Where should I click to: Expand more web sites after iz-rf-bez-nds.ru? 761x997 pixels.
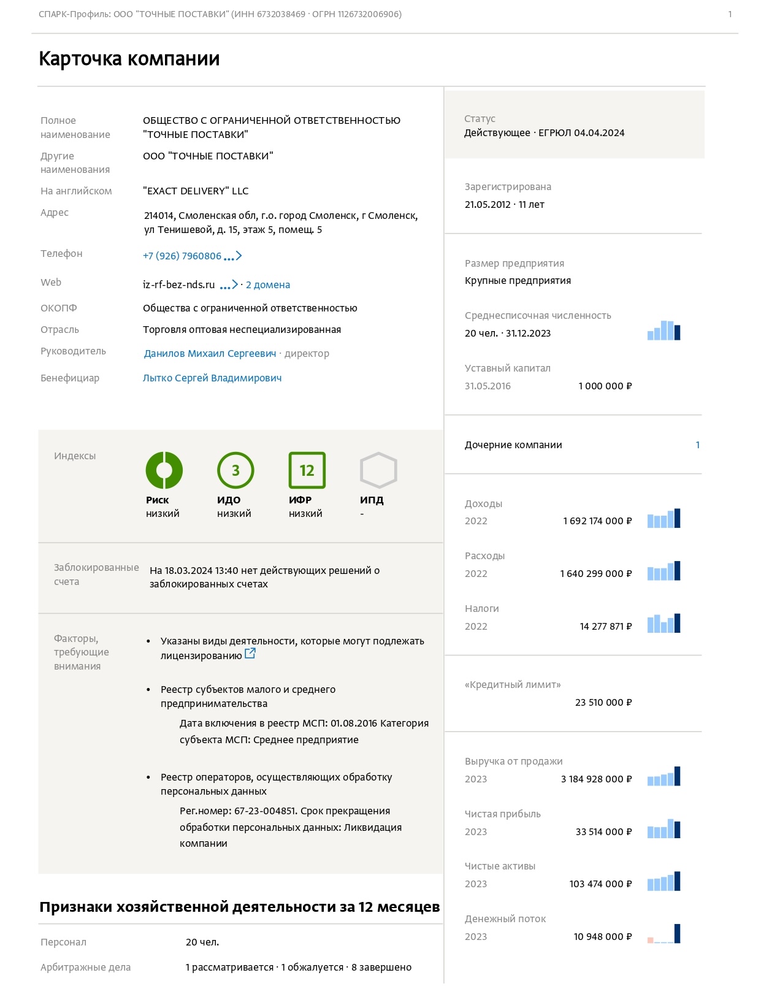pyautogui.click(x=229, y=285)
